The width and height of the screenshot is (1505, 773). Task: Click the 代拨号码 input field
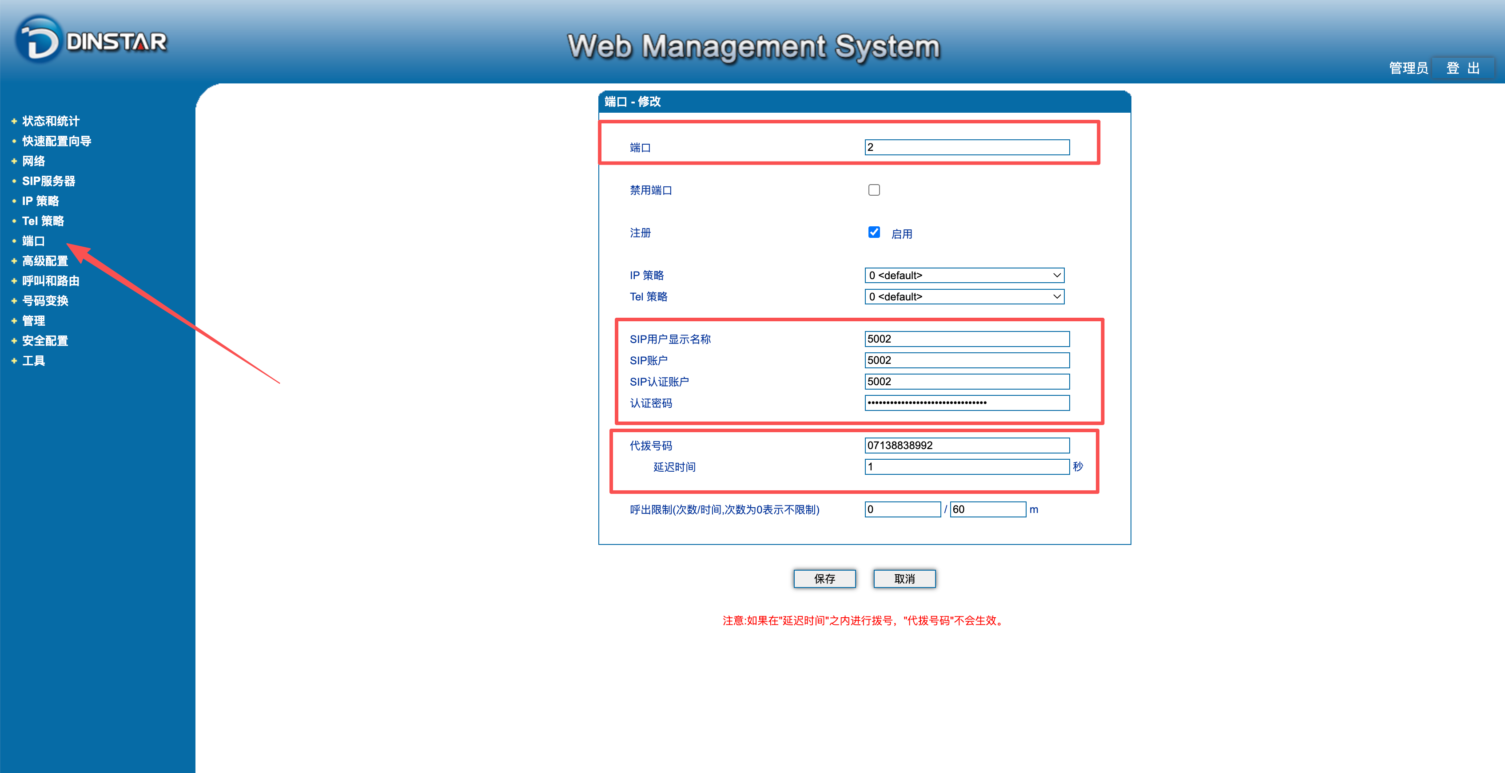point(967,446)
